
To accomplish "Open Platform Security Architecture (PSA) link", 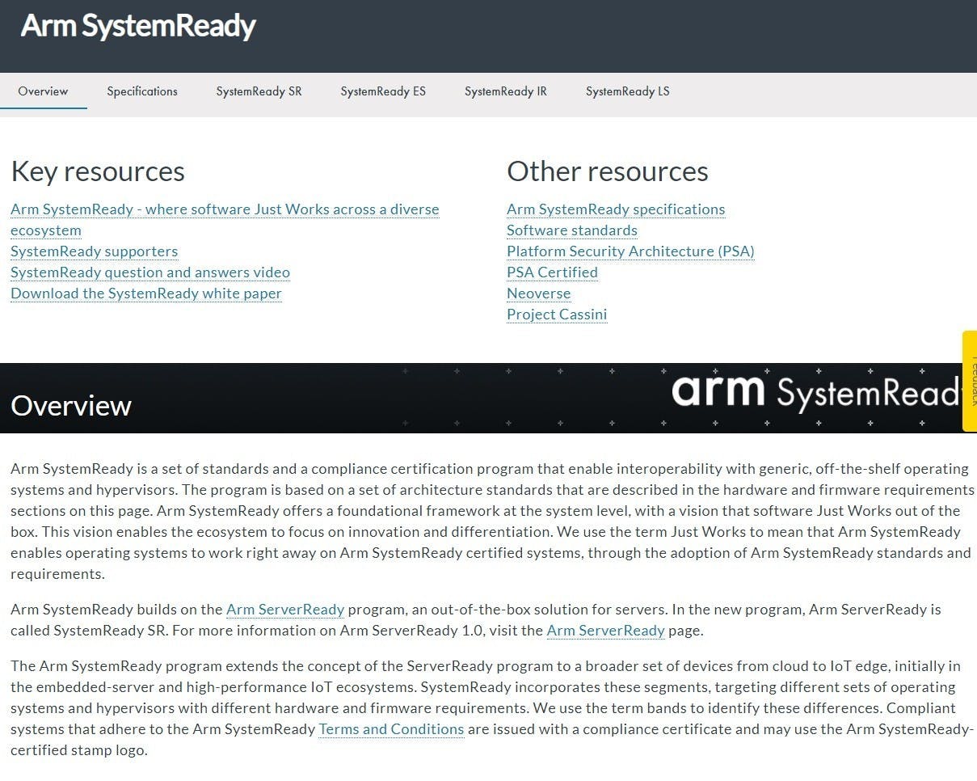I will coord(630,251).
